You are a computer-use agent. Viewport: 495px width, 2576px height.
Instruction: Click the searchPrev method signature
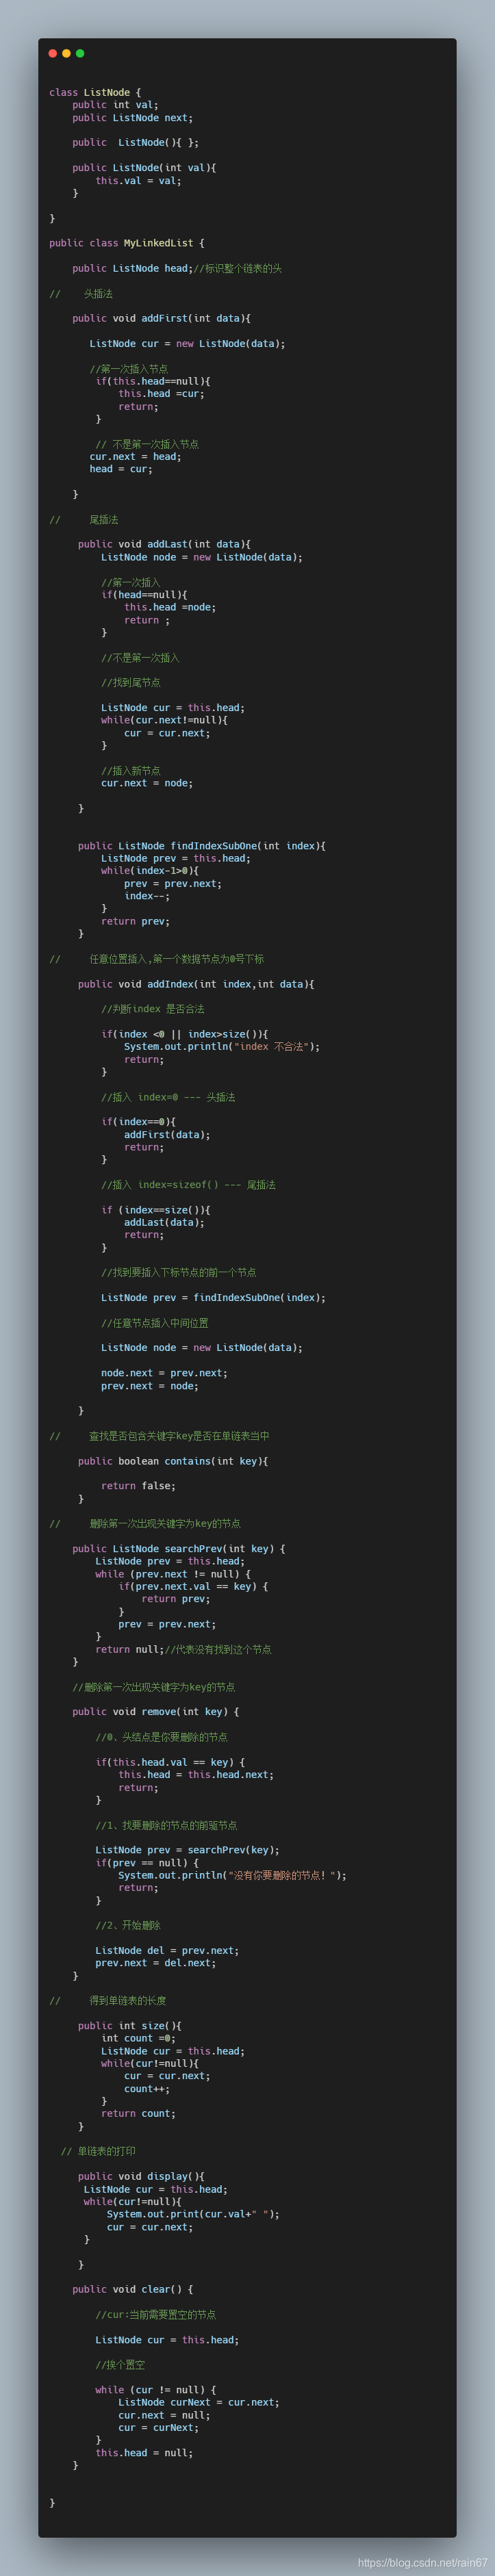click(179, 1548)
